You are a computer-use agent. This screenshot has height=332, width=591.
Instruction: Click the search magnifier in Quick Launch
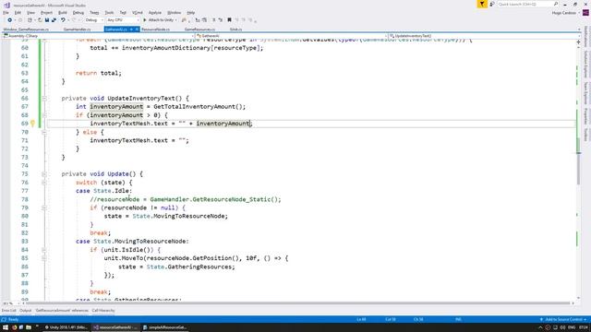556,4
